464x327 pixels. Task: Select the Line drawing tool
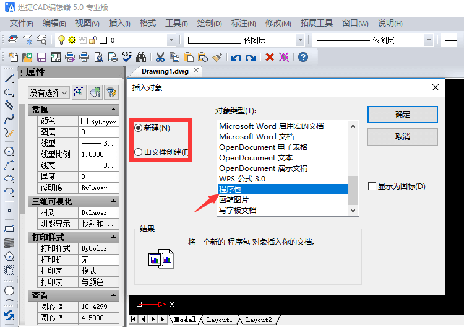pyautogui.click(x=9, y=79)
